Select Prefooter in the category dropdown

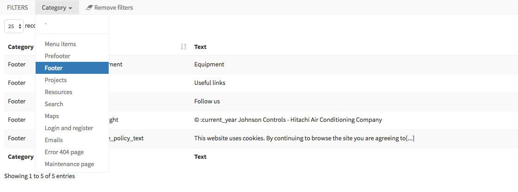[x=57, y=56]
